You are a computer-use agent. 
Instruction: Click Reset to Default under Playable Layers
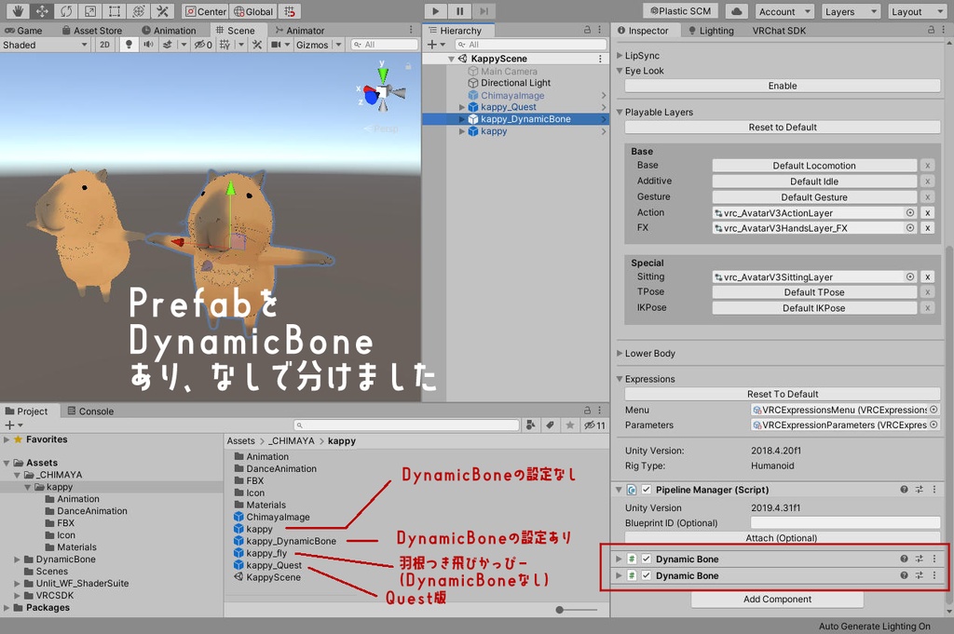pos(783,127)
